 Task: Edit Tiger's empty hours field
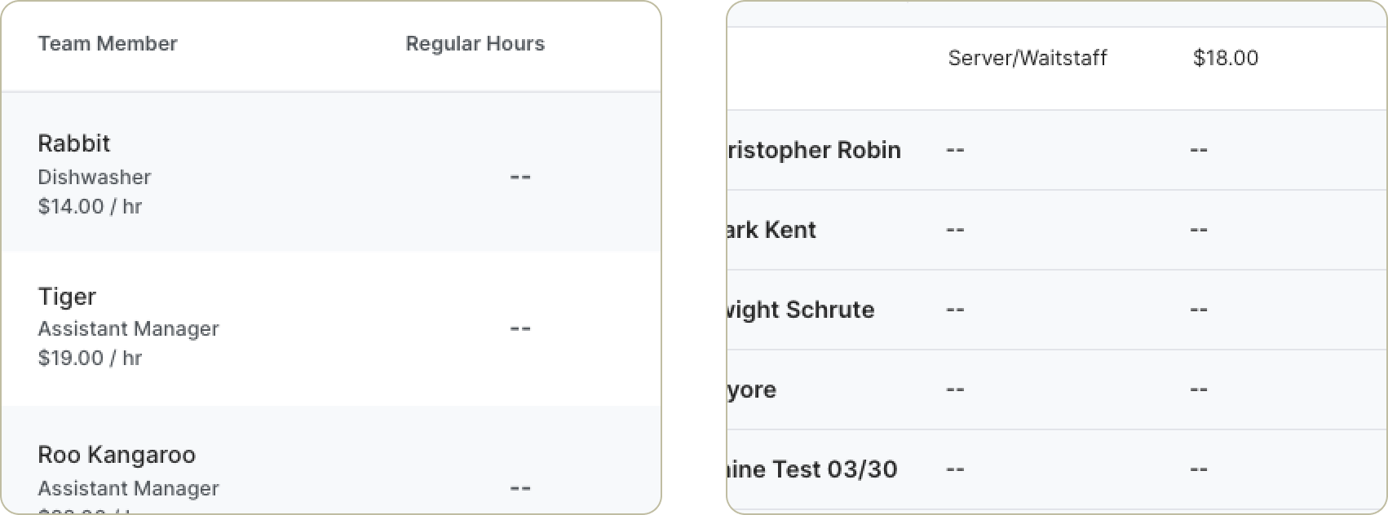[x=519, y=328]
